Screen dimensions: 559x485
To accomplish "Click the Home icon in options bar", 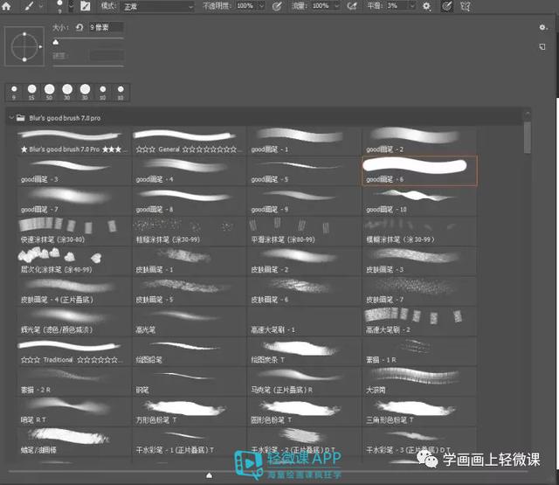I will pyautogui.click(x=6, y=6).
